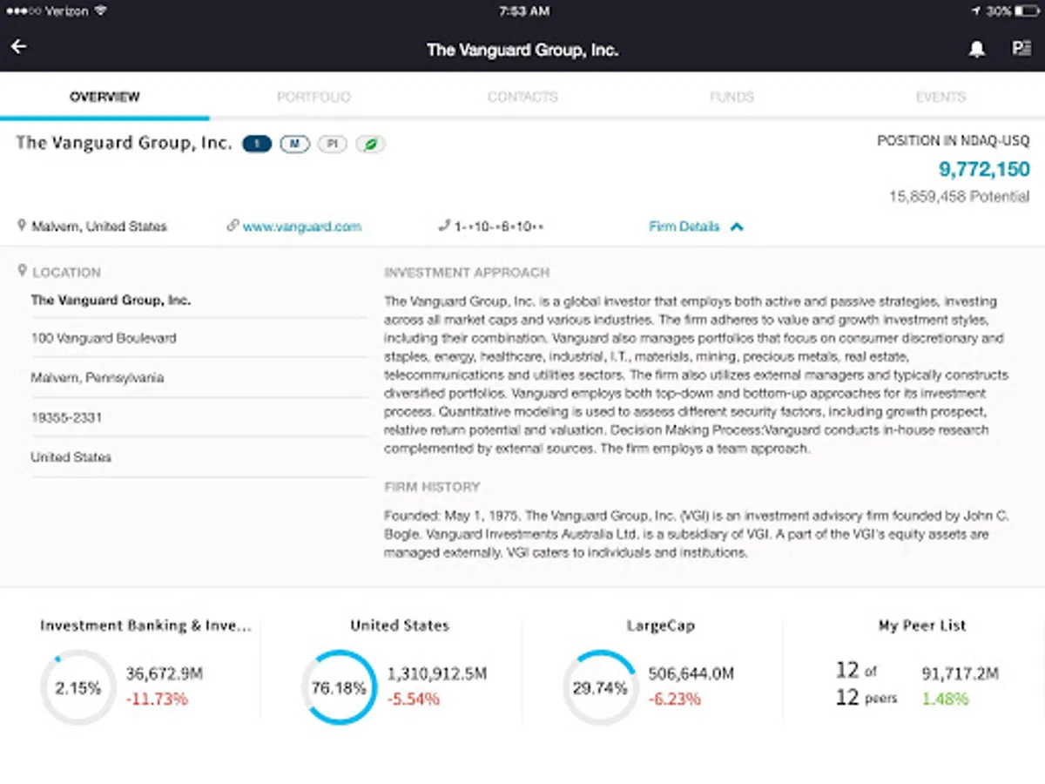Image resolution: width=1045 pixels, height=784 pixels.
Task: Select the LargeCap 29.74% ring
Action: coord(599,687)
